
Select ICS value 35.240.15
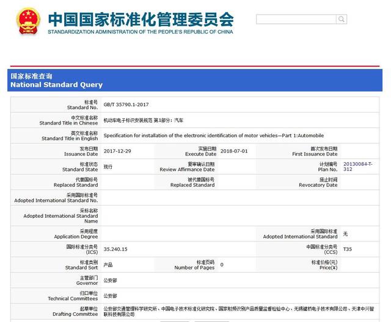[115, 249]
